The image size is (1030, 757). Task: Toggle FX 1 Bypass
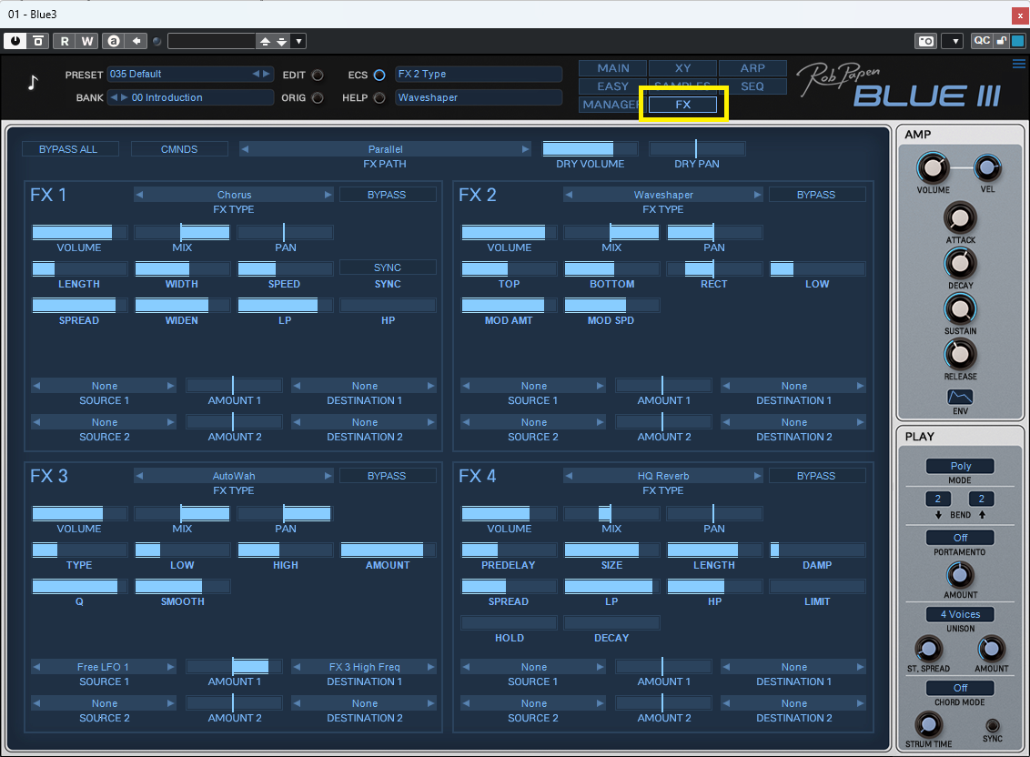click(x=387, y=195)
